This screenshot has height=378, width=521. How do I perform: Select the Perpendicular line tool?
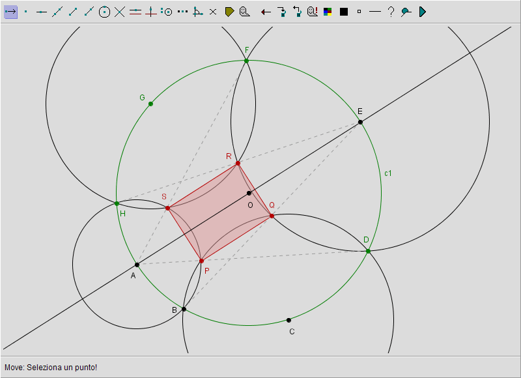point(151,12)
